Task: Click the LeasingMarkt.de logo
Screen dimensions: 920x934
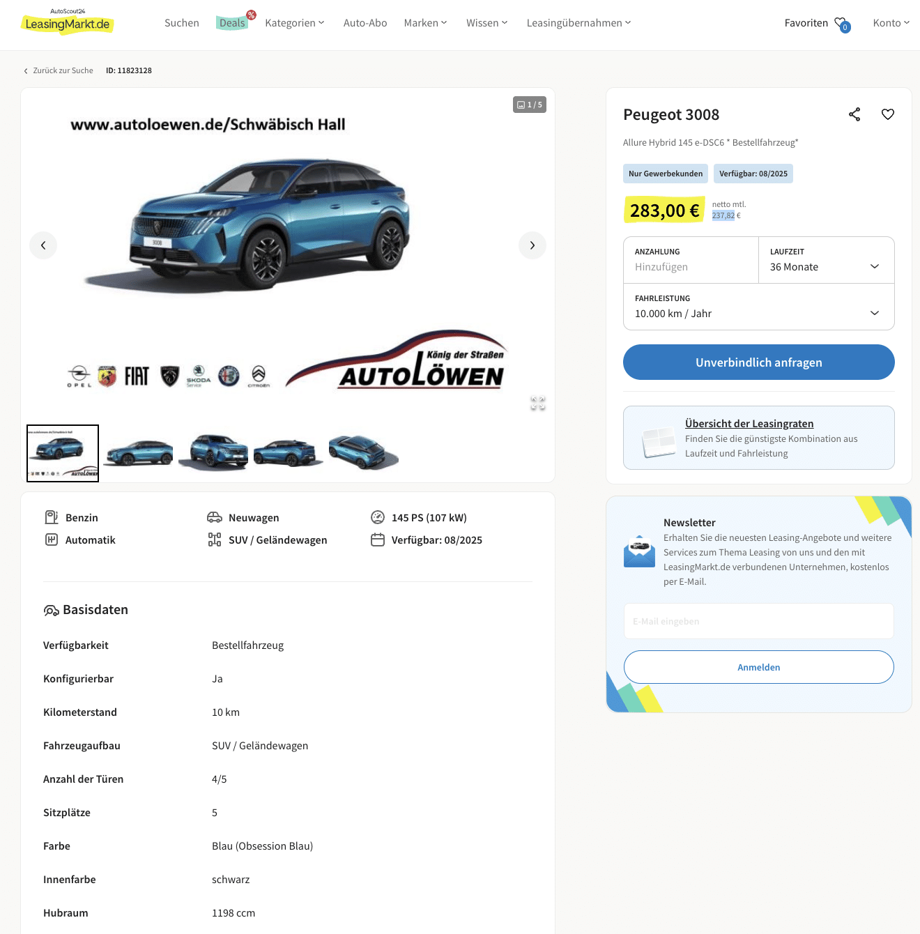Action: coord(67,22)
